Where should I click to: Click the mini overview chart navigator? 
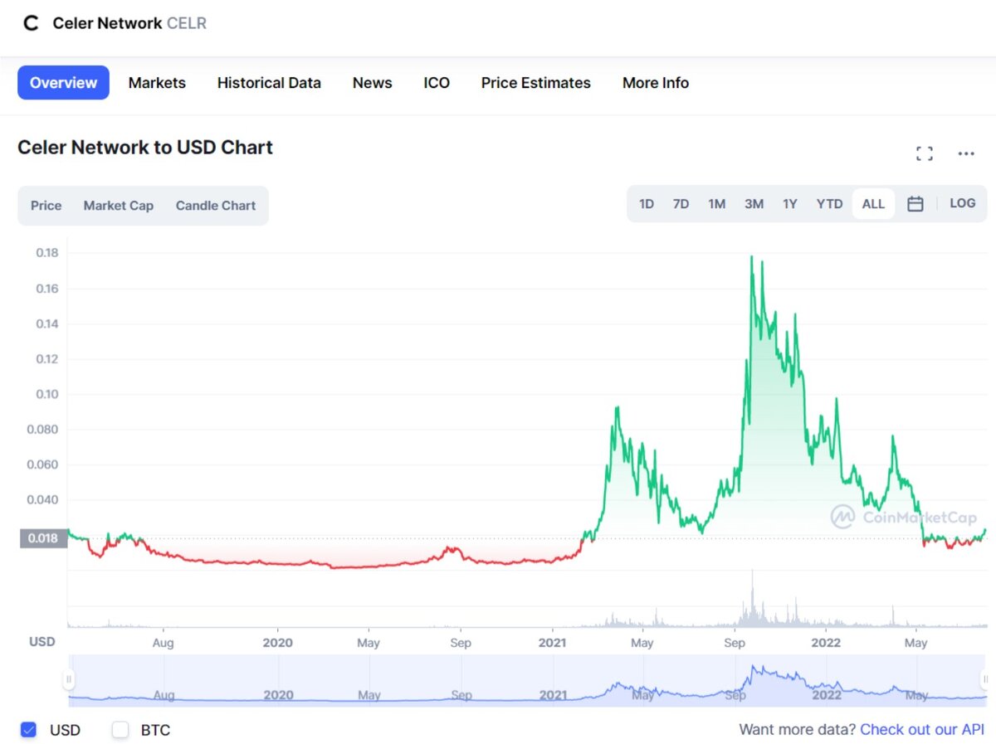coord(527,680)
